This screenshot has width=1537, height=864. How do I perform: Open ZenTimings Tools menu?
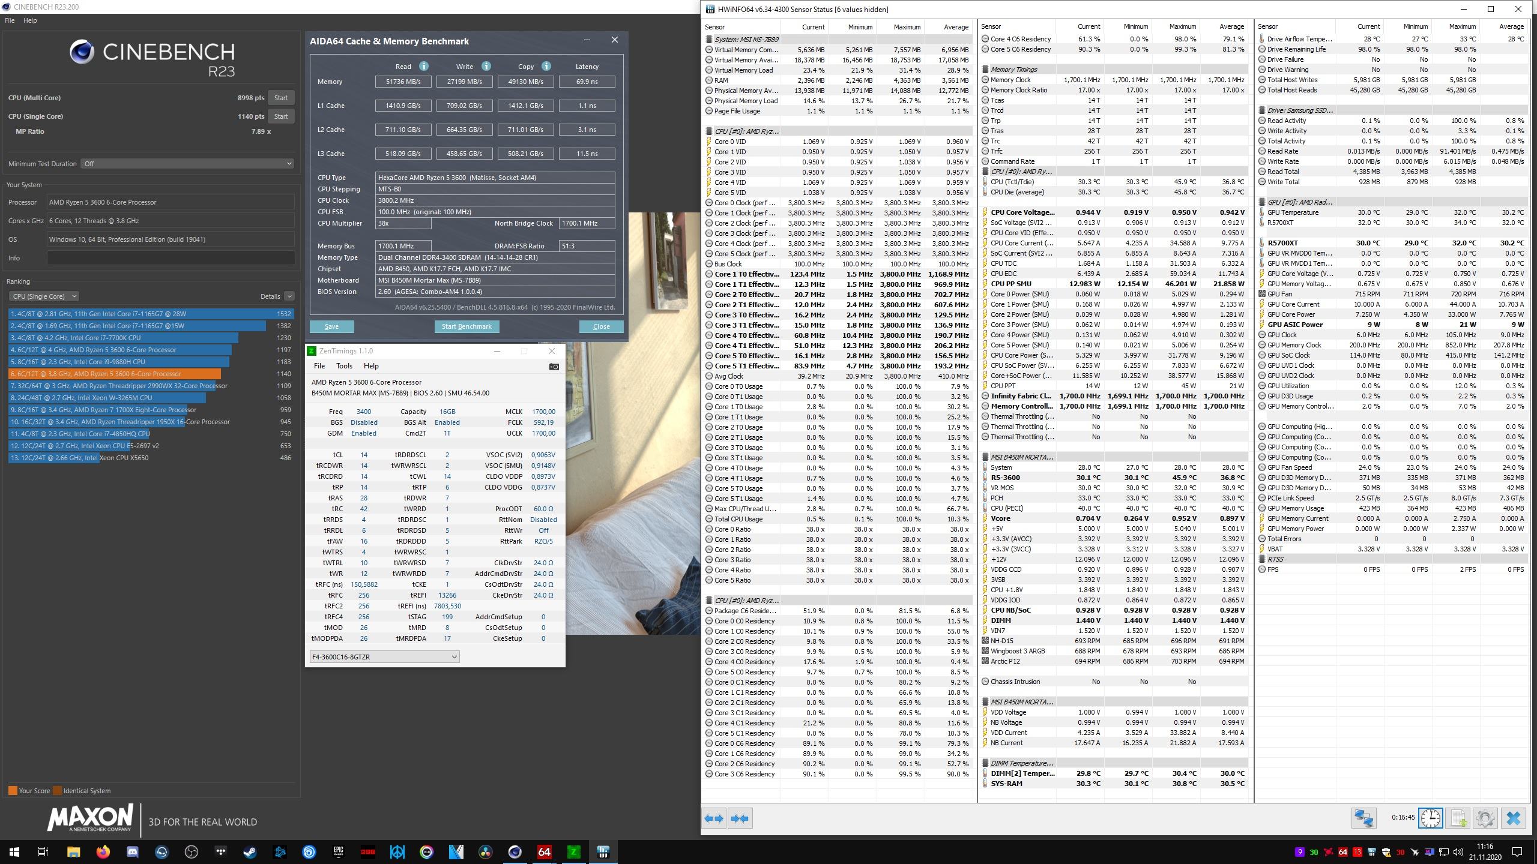point(344,366)
